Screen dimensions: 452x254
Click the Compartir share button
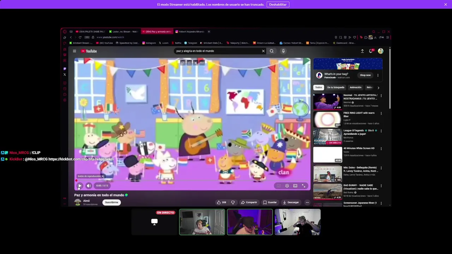point(249,202)
